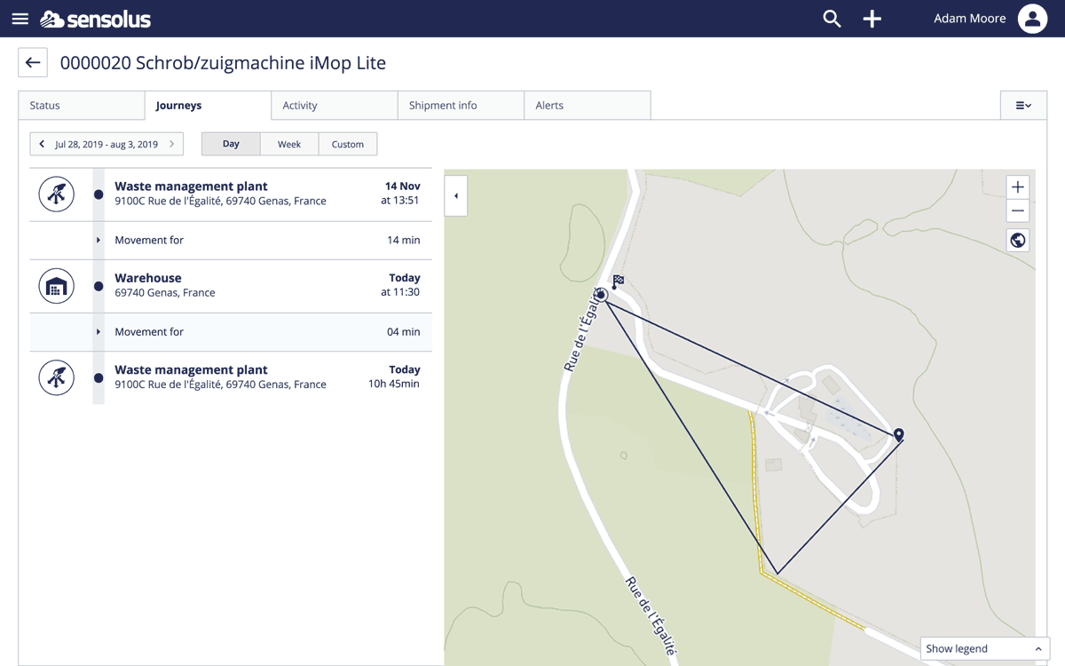Select the Warehouse journey entry title

point(148,278)
